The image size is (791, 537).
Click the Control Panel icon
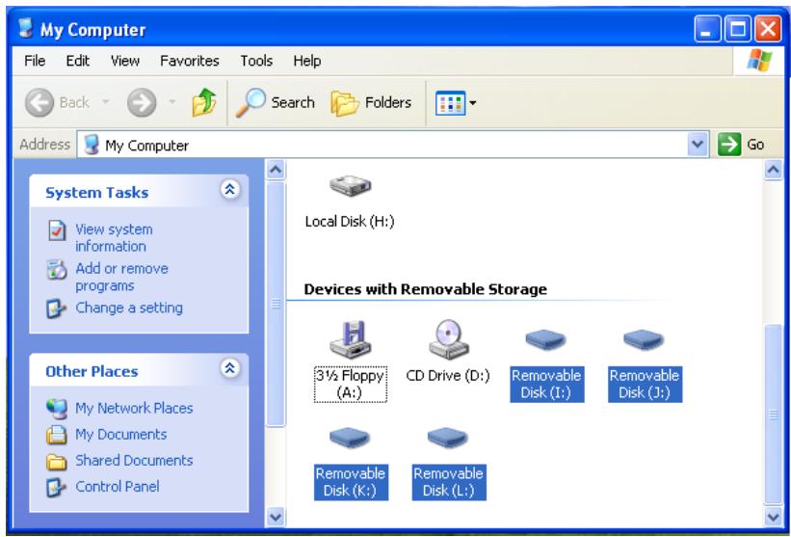pos(56,487)
